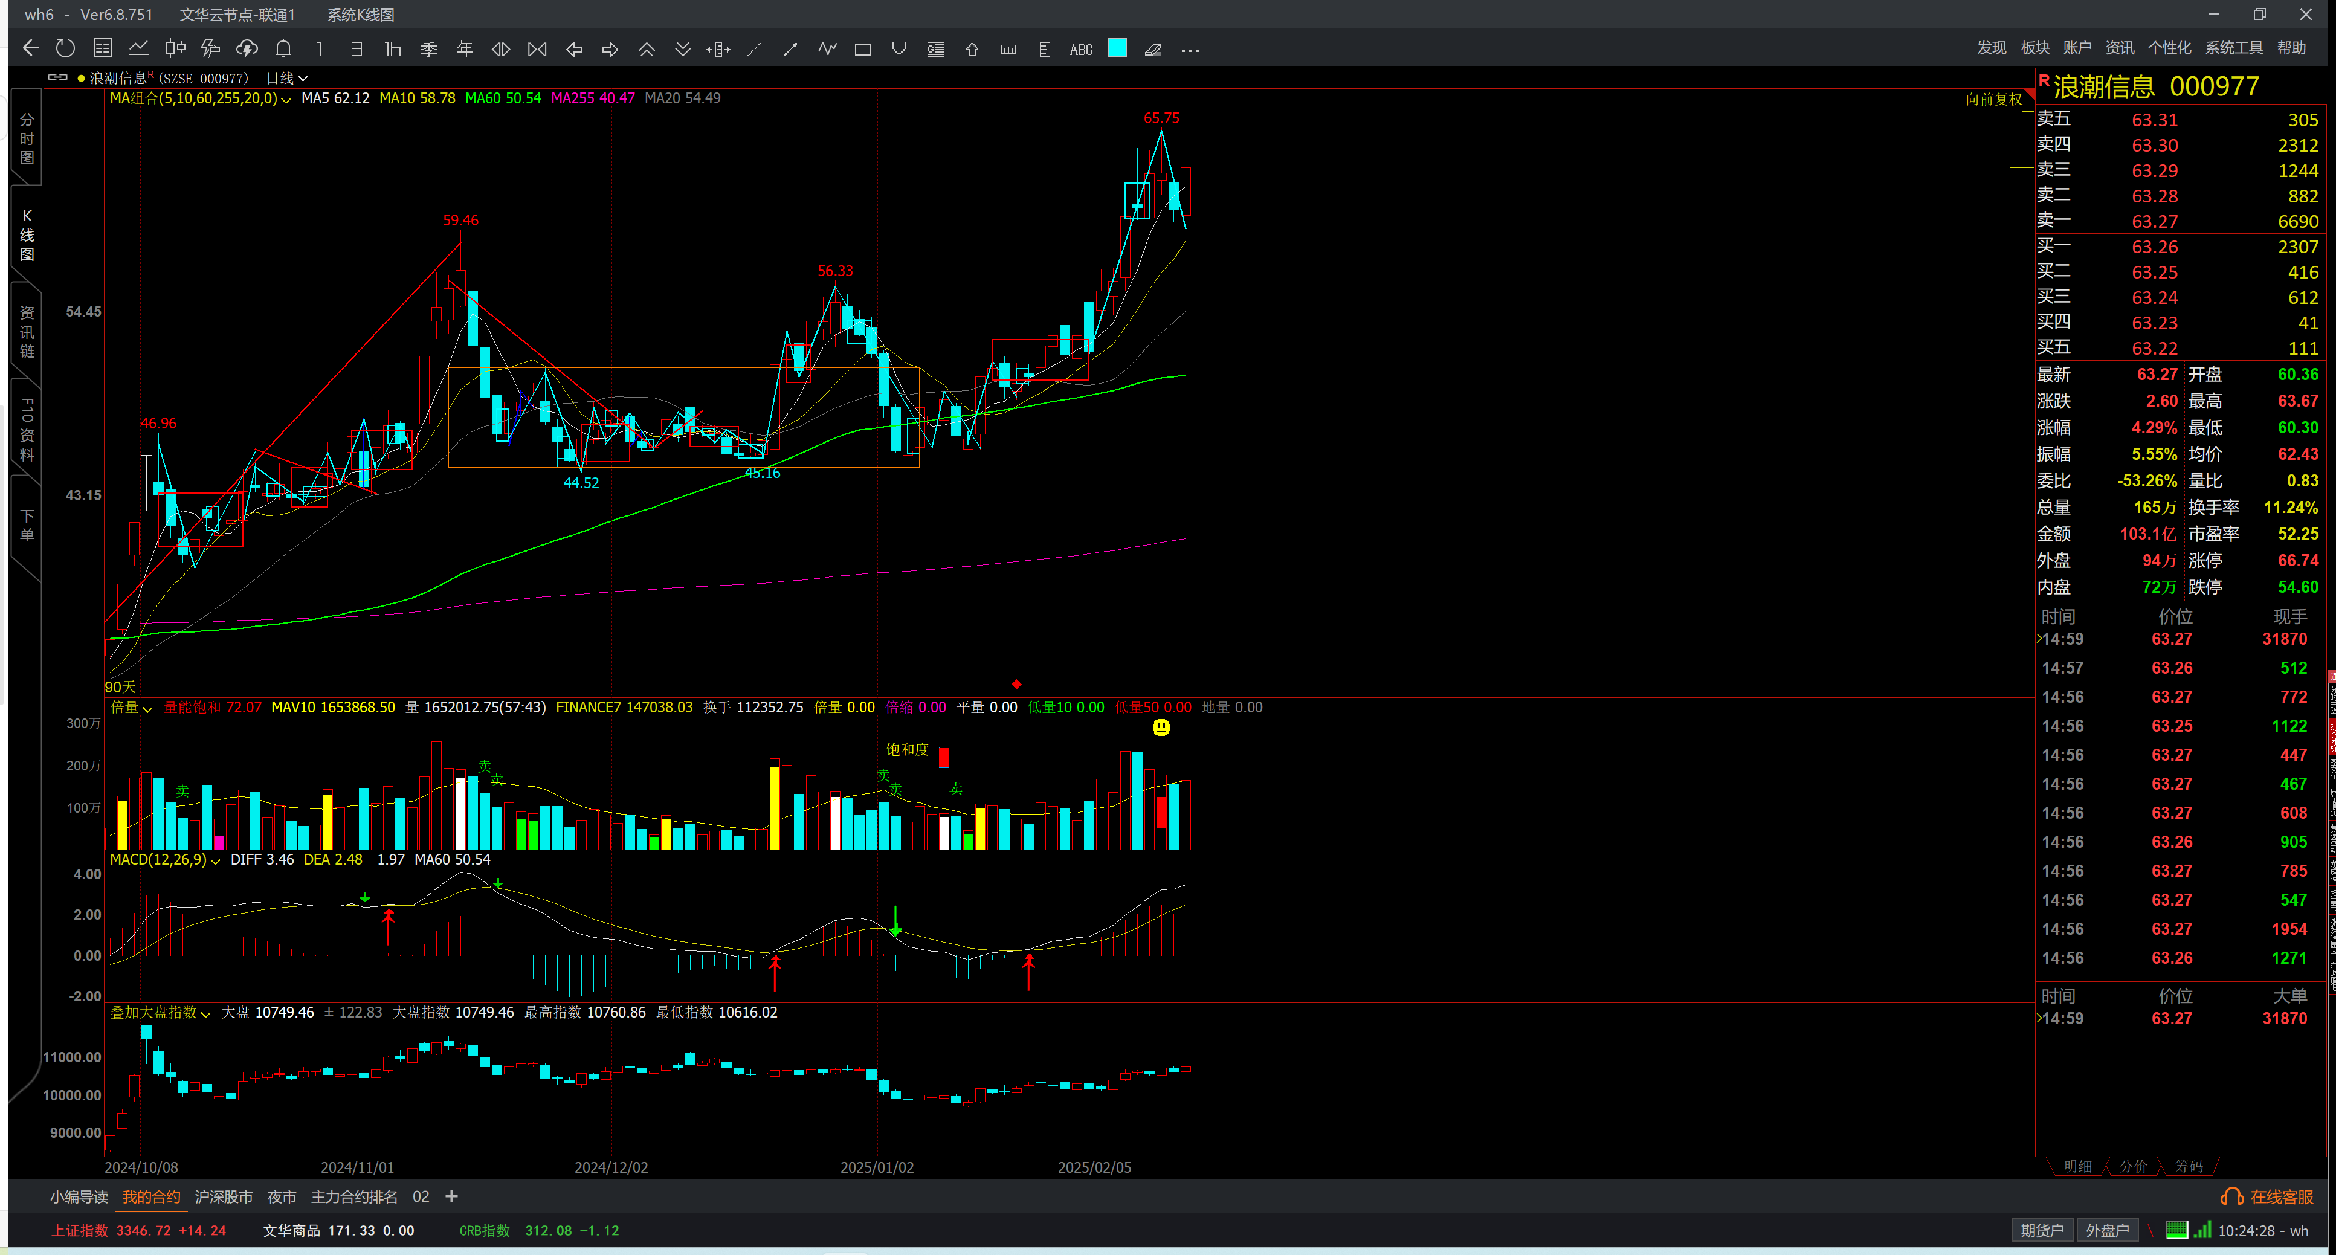Click the green signal strength status icon
The height and width of the screenshot is (1255, 2336).
click(x=2202, y=1230)
